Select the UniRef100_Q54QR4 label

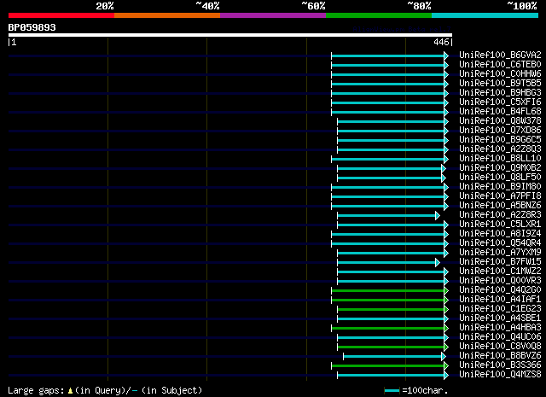[x=500, y=243]
